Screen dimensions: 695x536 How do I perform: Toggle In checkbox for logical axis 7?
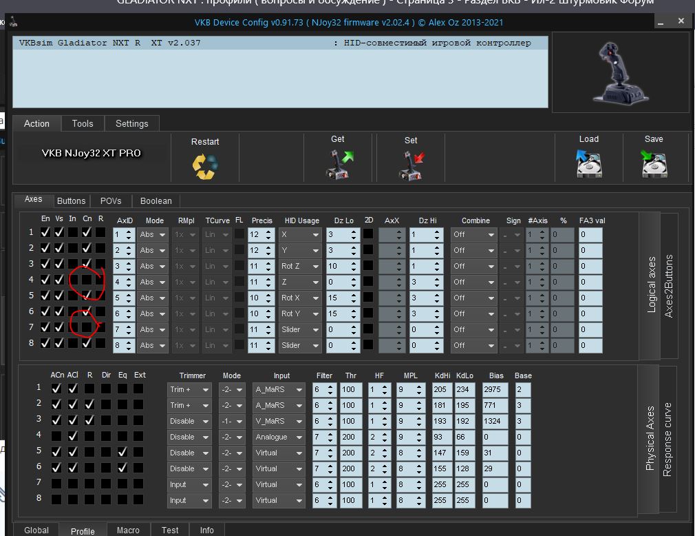[x=73, y=327]
